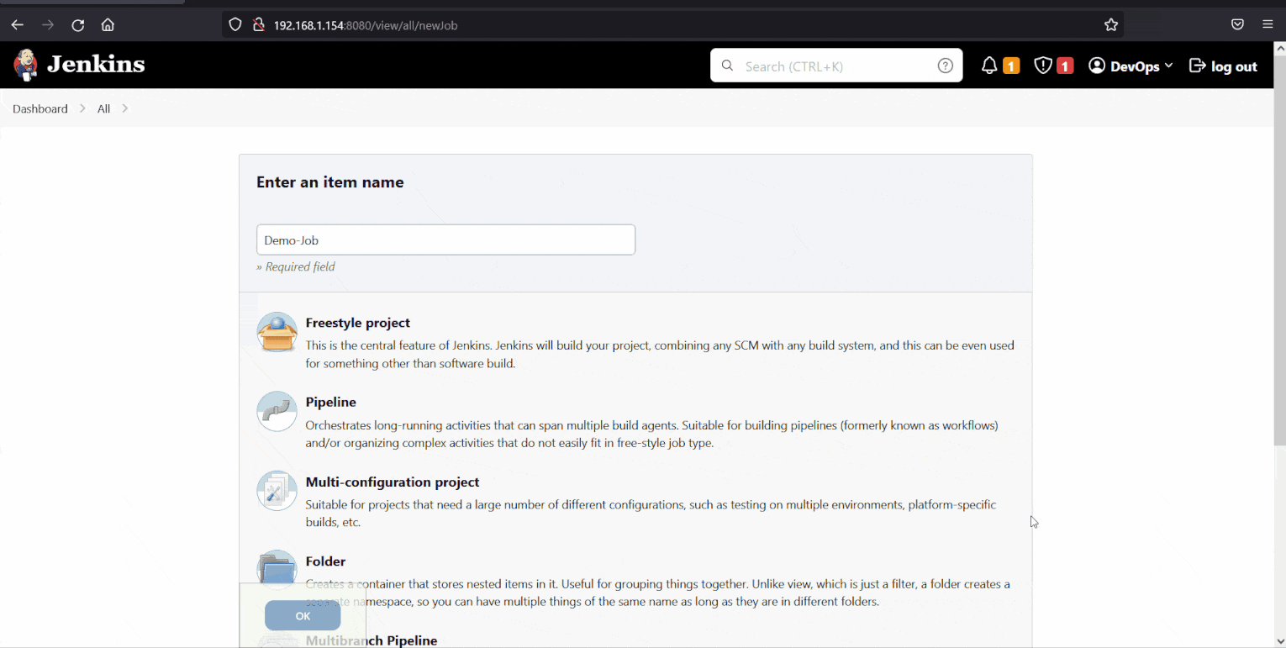Choose Pipeline title
The image size is (1286, 648).
pyautogui.click(x=331, y=402)
